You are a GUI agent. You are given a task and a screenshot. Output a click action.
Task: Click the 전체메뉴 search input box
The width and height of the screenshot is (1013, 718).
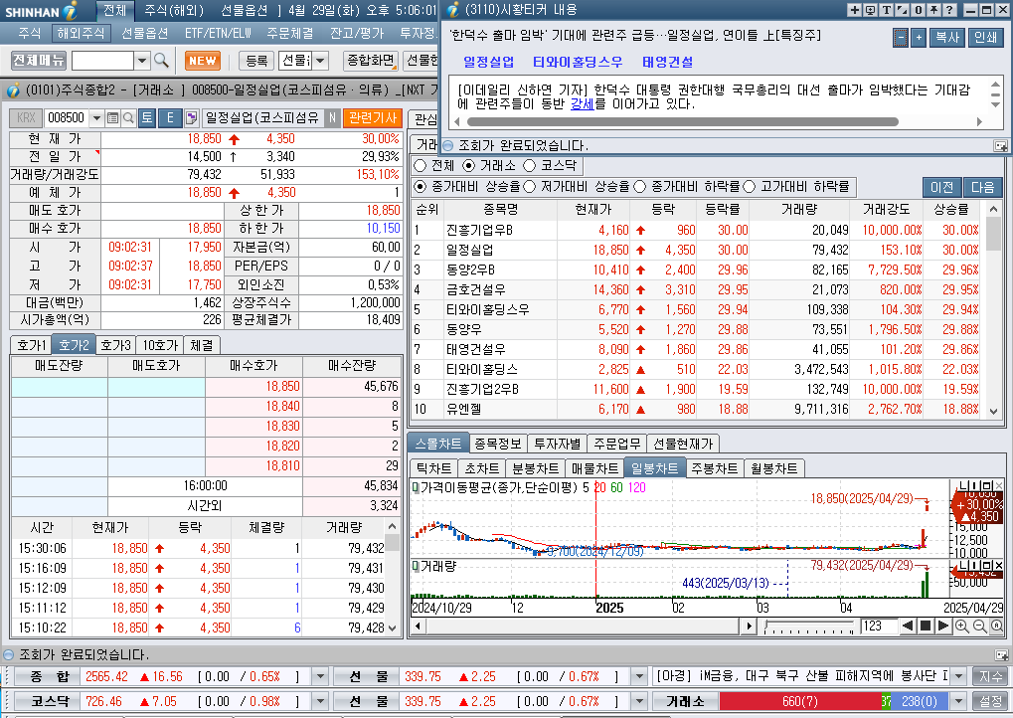click(102, 61)
